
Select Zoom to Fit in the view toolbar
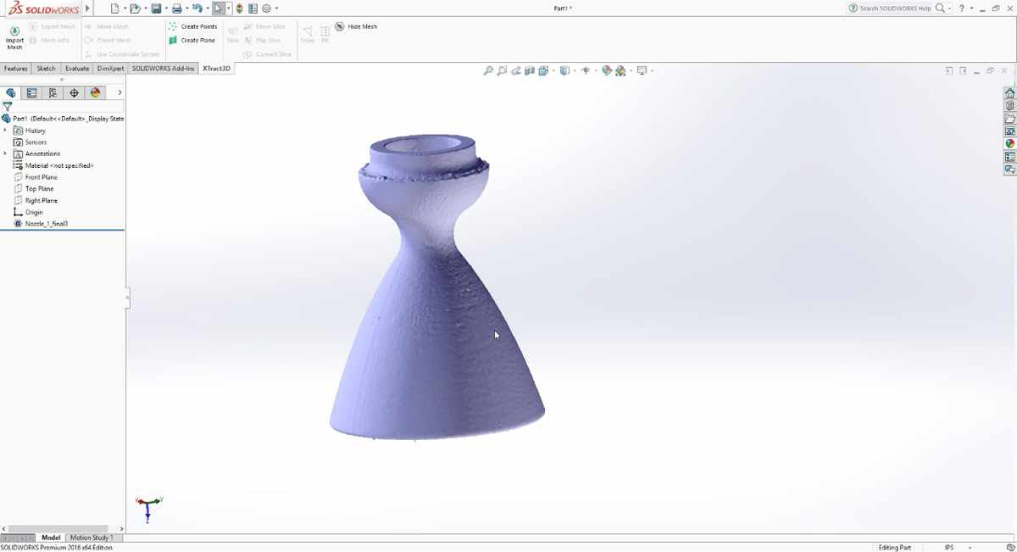[x=487, y=70]
